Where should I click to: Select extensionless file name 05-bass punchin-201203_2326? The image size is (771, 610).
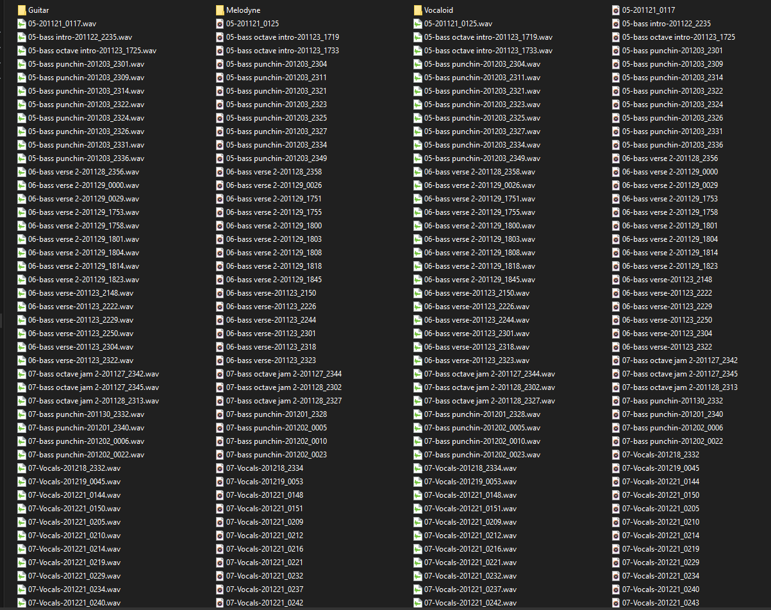click(x=673, y=118)
